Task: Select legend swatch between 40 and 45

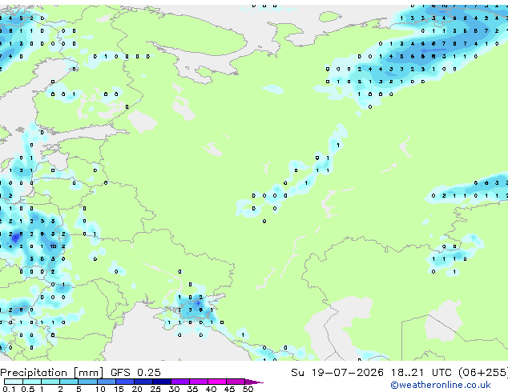Action: (x=217, y=382)
